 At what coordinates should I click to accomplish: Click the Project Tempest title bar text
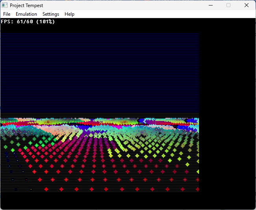(x=26, y=6)
